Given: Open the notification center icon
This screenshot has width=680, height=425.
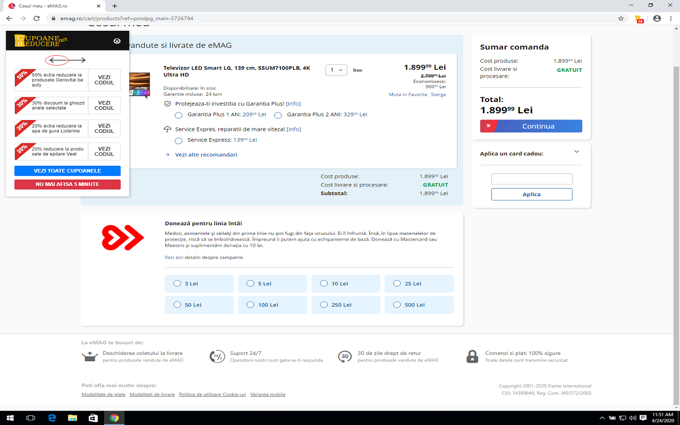Looking at the screenshot, I should (x=643, y=418).
